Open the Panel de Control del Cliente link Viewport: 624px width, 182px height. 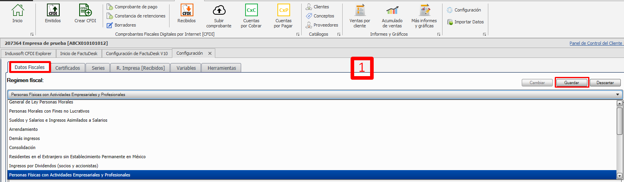pyautogui.click(x=595, y=43)
